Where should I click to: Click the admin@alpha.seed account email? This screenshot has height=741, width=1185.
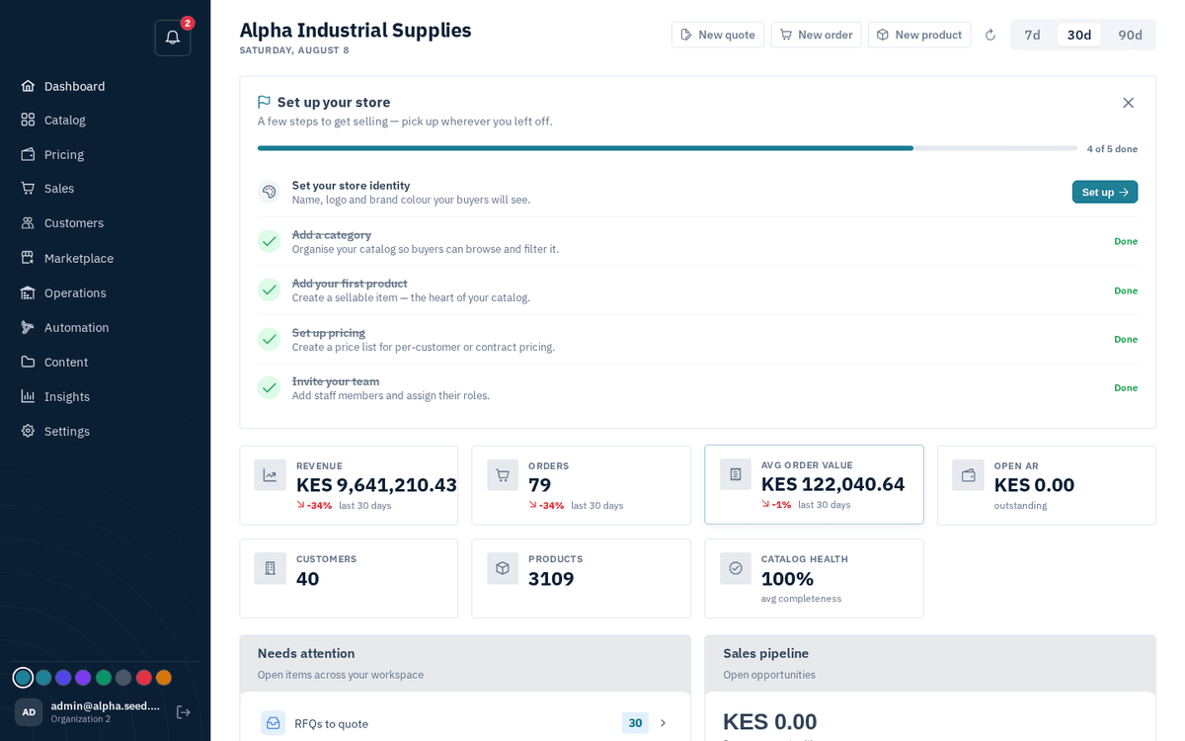(106, 705)
